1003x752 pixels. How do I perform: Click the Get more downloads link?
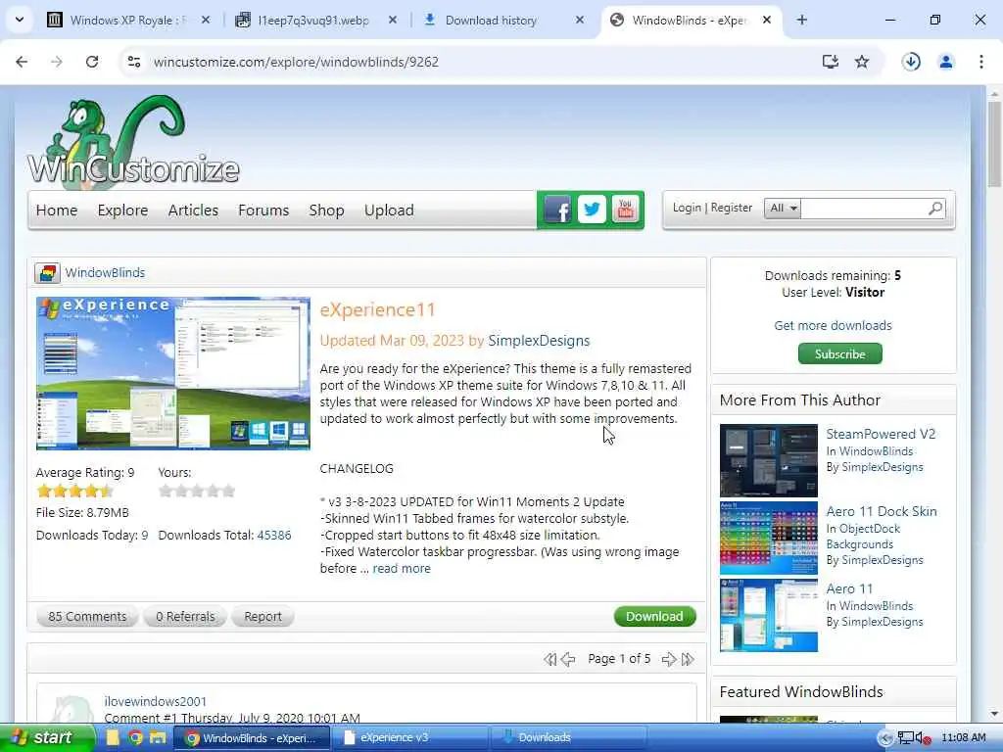833,325
